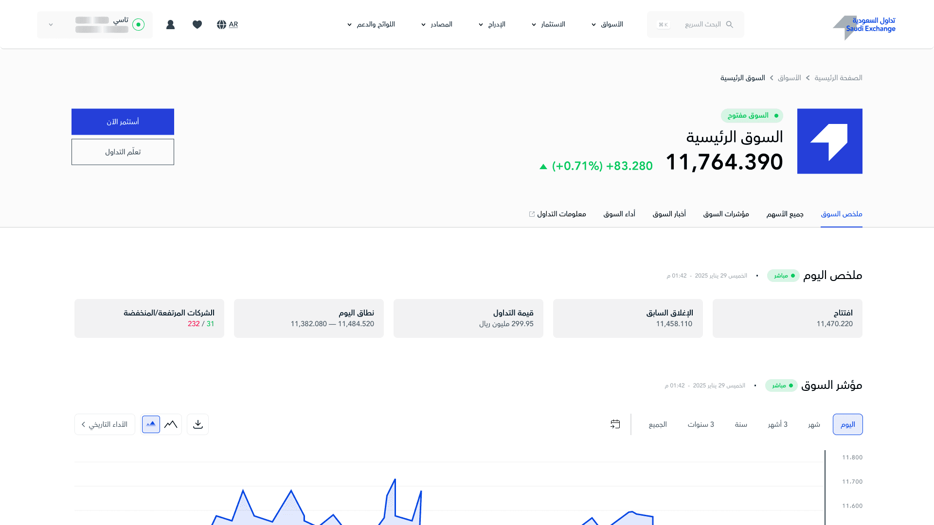Click the تعلّم التداول button
The image size is (934, 525).
point(123,152)
